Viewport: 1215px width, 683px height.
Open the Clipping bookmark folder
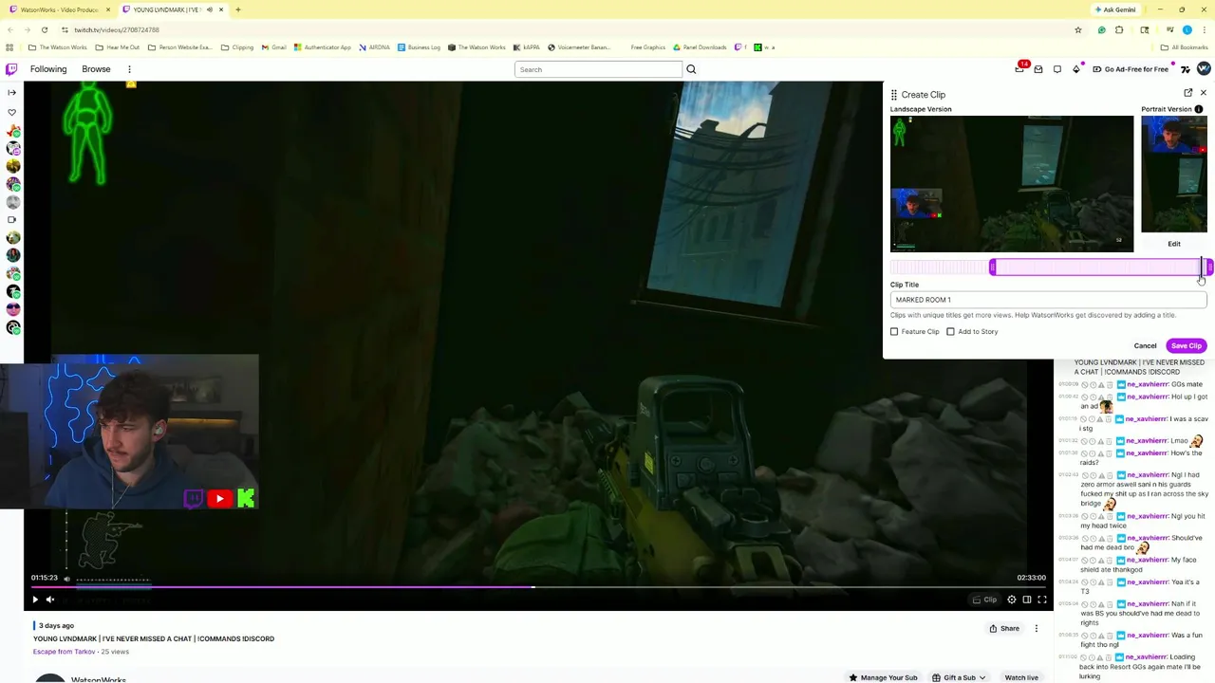(x=237, y=47)
